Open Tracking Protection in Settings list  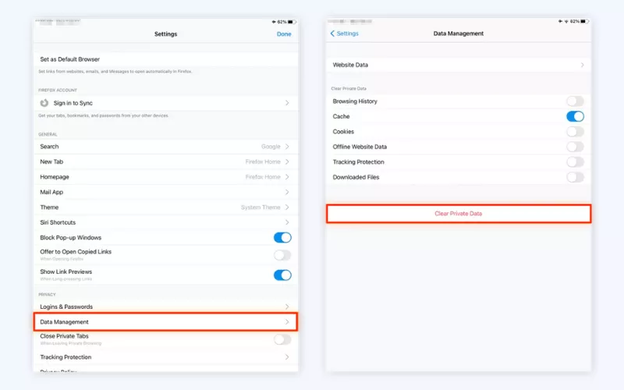point(166,357)
